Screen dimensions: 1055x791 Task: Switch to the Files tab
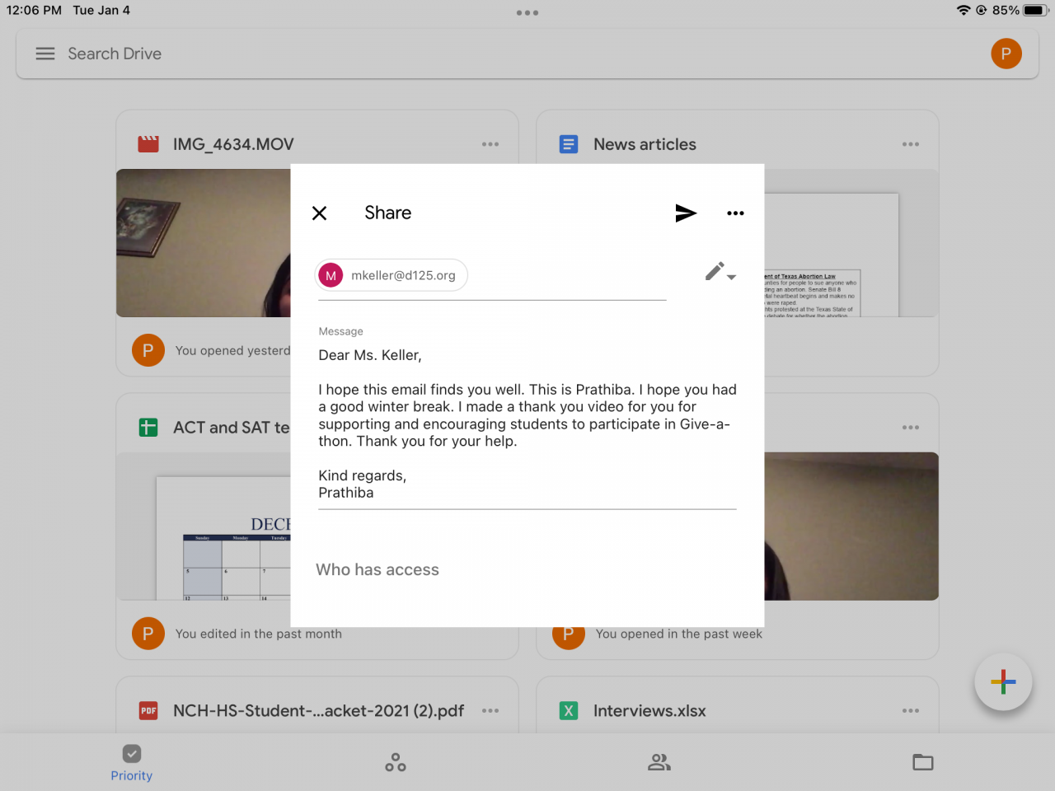pos(923,763)
